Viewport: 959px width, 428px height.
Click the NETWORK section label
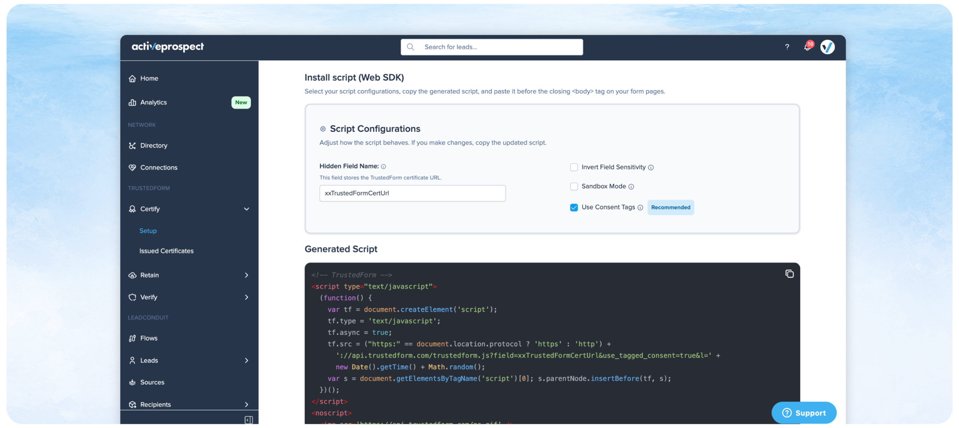coord(142,125)
